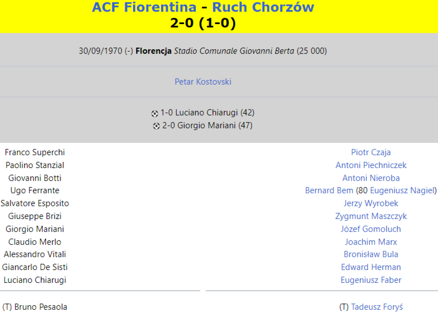Viewport: 438px width, 312px height.
Task: View Jerzy Wyrobek's profile
Action: click(x=371, y=203)
